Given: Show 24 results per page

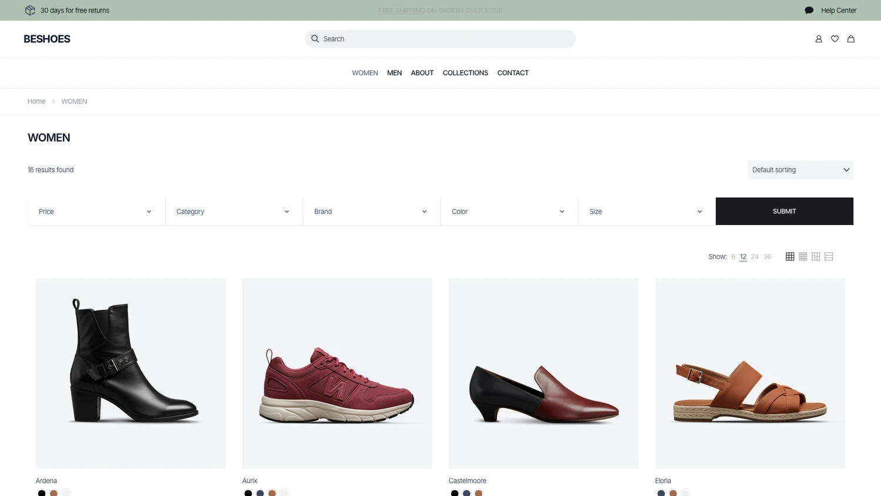Looking at the screenshot, I should (755, 256).
